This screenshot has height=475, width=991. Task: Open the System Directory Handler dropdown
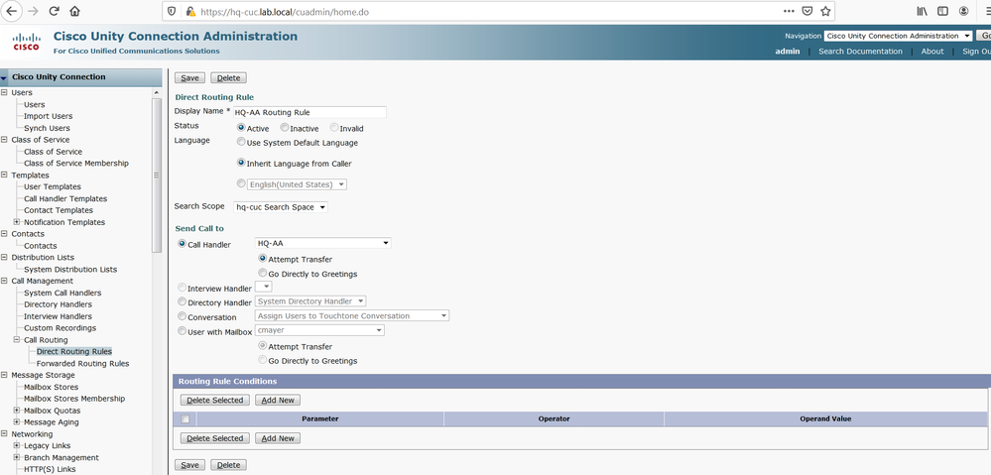(310, 301)
